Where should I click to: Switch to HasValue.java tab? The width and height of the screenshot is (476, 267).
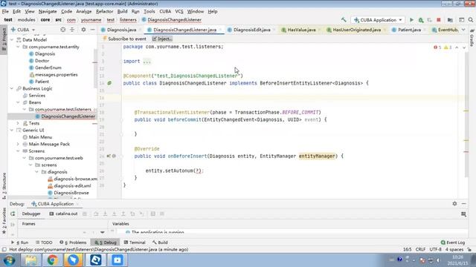click(301, 30)
